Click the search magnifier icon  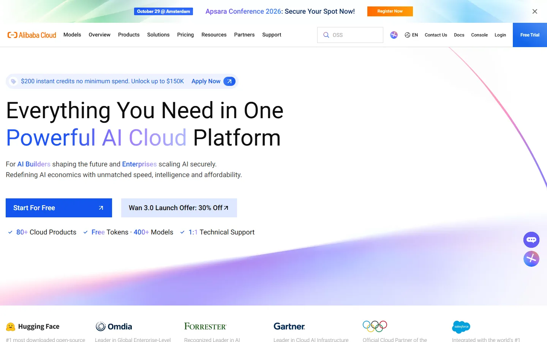(x=326, y=35)
